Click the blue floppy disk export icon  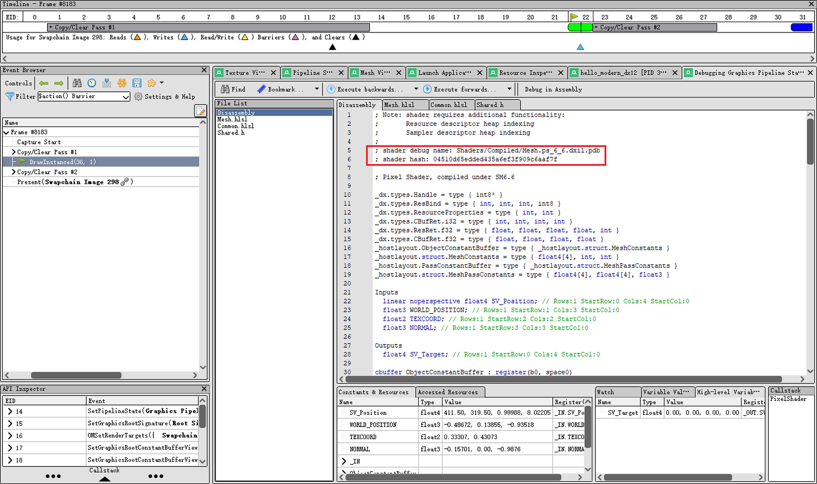pyautogui.click(x=137, y=83)
